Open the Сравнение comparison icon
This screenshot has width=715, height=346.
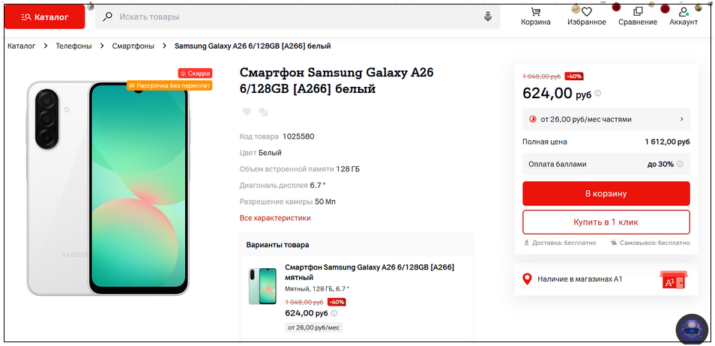638,13
